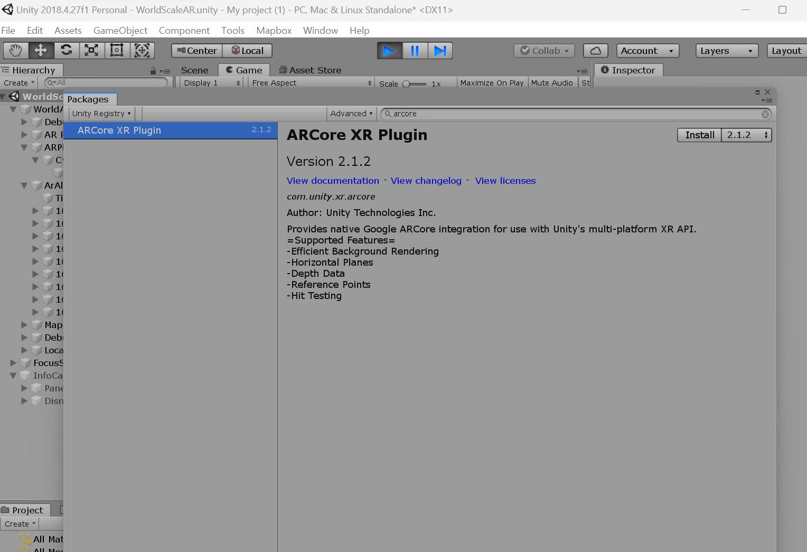Select the Rotate tool
807x552 pixels.
66,51
